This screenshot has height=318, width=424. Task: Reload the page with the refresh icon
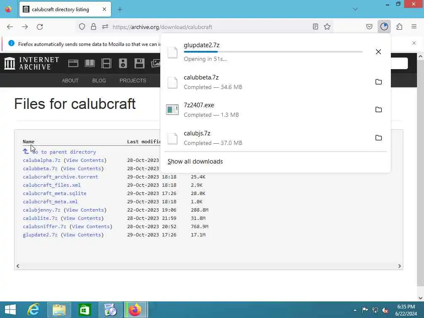pos(40,27)
